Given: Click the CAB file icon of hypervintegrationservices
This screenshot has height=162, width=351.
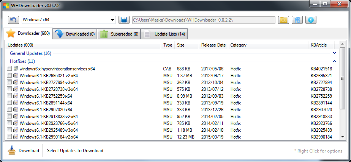Looking at the screenshot, I should click(16, 69).
